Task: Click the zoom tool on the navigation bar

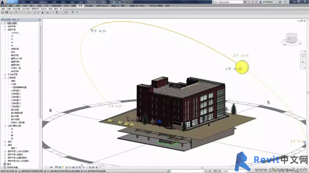Action: click(x=303, y=62)
